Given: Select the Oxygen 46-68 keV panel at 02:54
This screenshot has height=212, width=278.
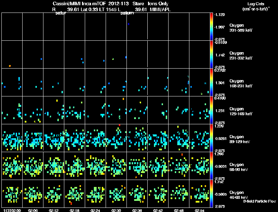Looking at the screenshot, I should (x=199, y=194).
